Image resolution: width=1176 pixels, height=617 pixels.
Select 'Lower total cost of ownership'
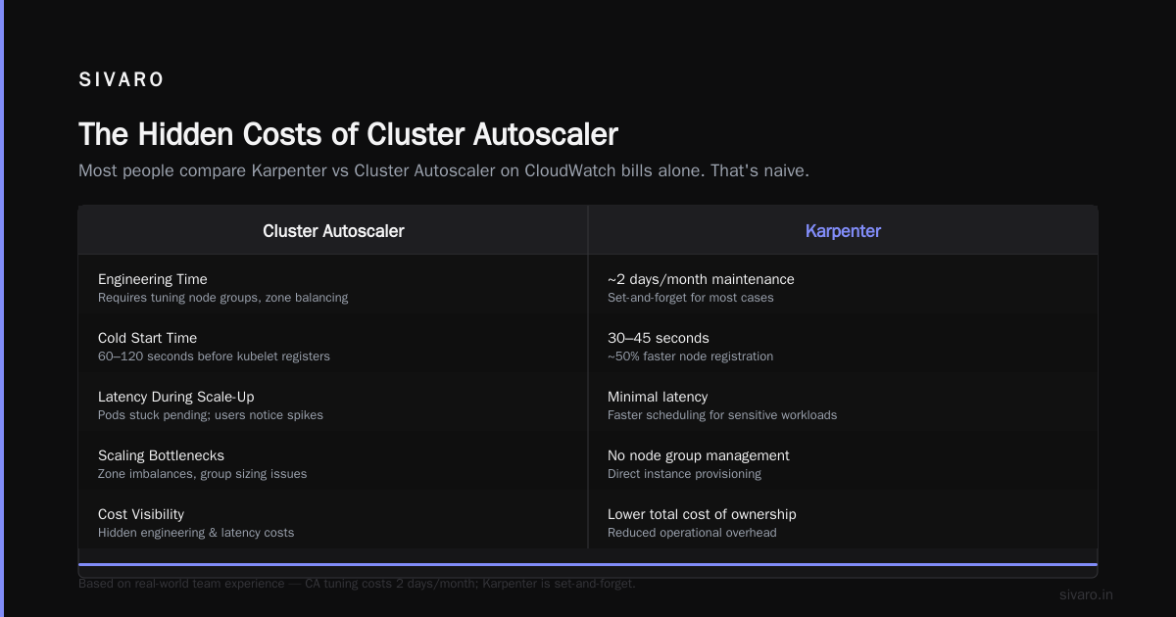[x=702, y=514]
